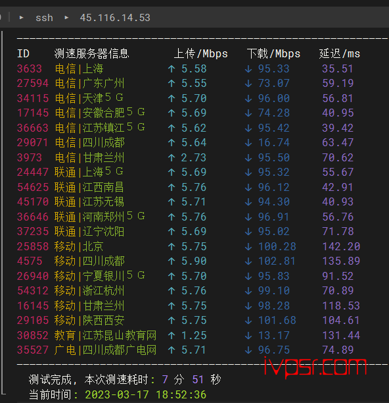Click latency value 71.78
Image resolution: width=389 pixels, height=403 pixels.
coord(338,231)
